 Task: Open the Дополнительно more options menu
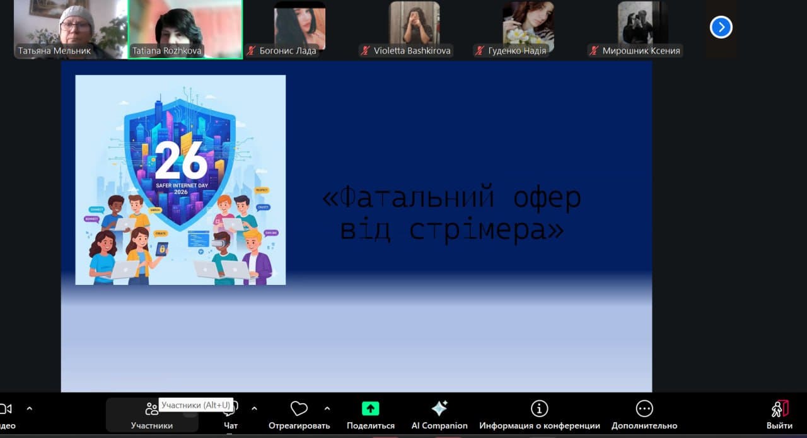pos(644,409)
